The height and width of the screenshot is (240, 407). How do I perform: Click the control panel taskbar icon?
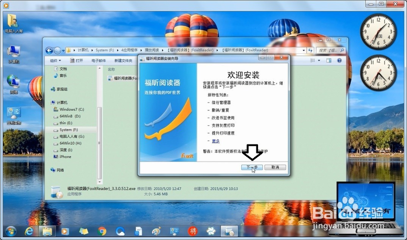coord(174,231)
